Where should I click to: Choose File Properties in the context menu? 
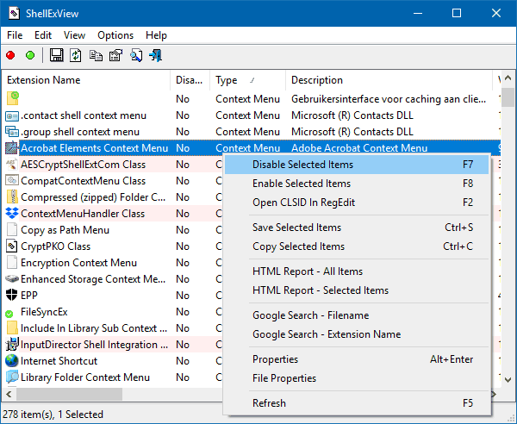(357, 378)
